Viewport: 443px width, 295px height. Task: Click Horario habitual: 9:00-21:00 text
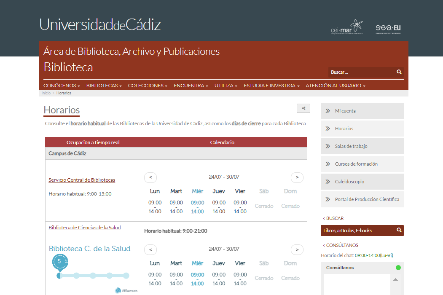176,231
